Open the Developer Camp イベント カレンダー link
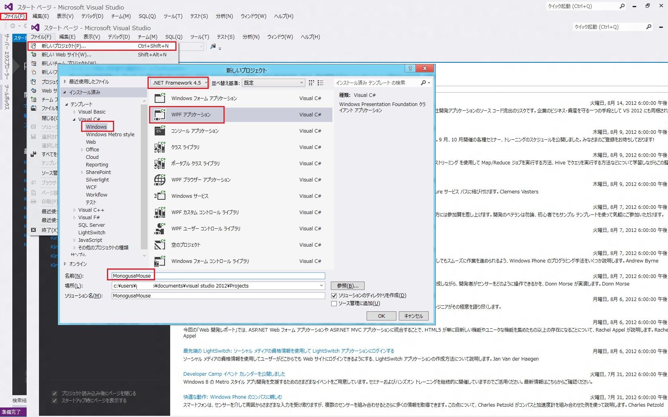668x417 pixels. click(x=234, y=374)
